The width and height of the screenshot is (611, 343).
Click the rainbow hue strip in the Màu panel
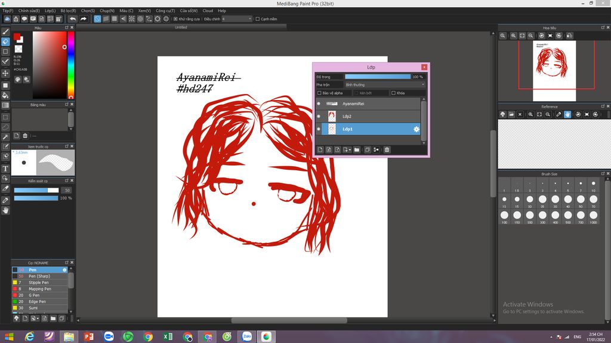click(x=71, y=65)
